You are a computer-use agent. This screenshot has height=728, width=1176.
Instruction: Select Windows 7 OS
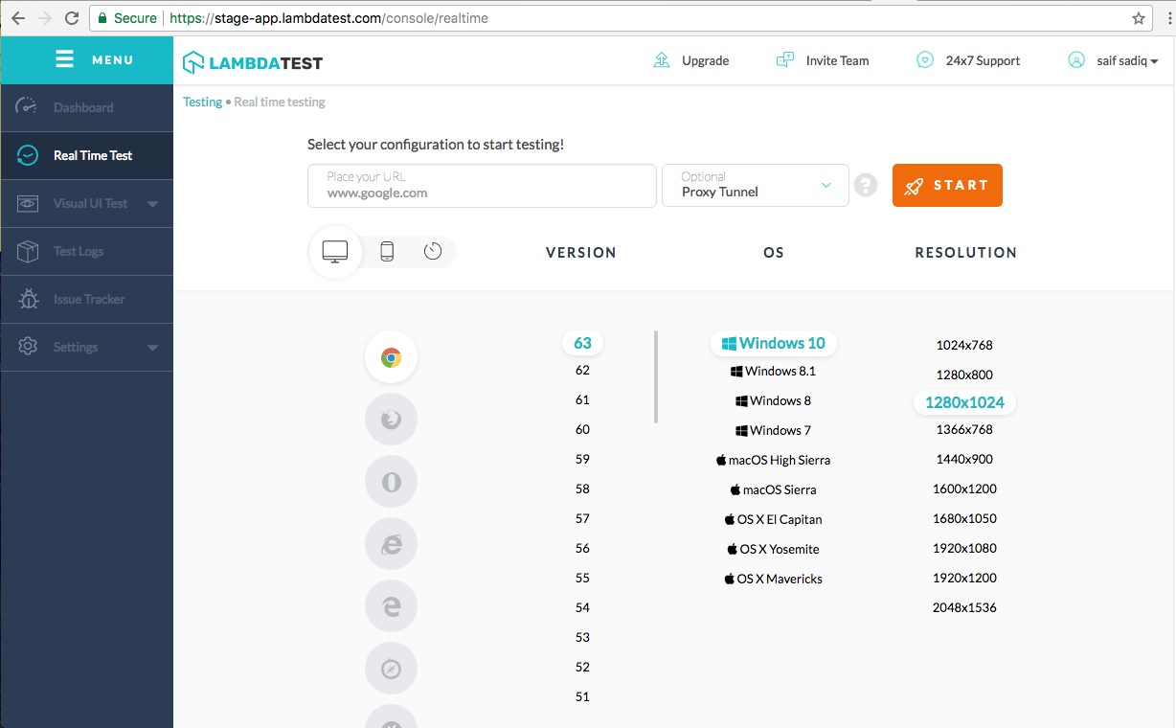click(x=773, y=431)
